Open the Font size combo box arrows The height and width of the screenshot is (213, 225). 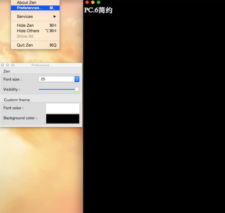(x=77, y=79)
